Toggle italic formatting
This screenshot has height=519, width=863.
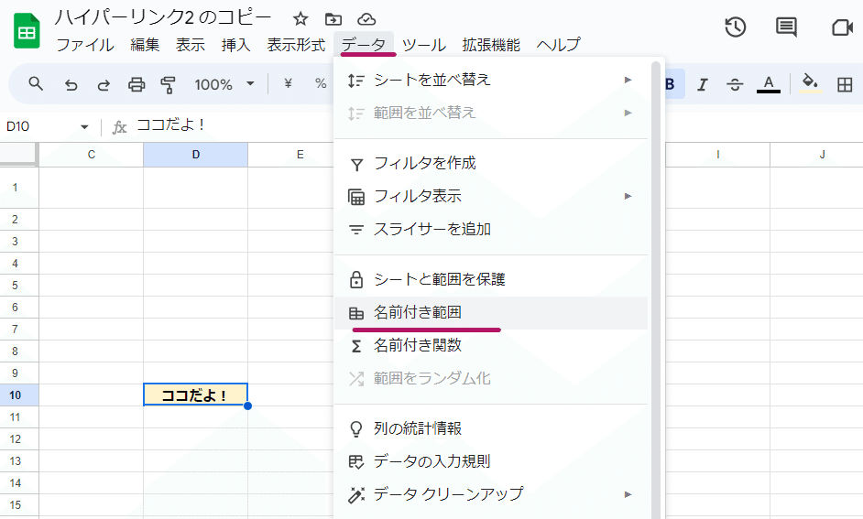(x=703, y=84)
